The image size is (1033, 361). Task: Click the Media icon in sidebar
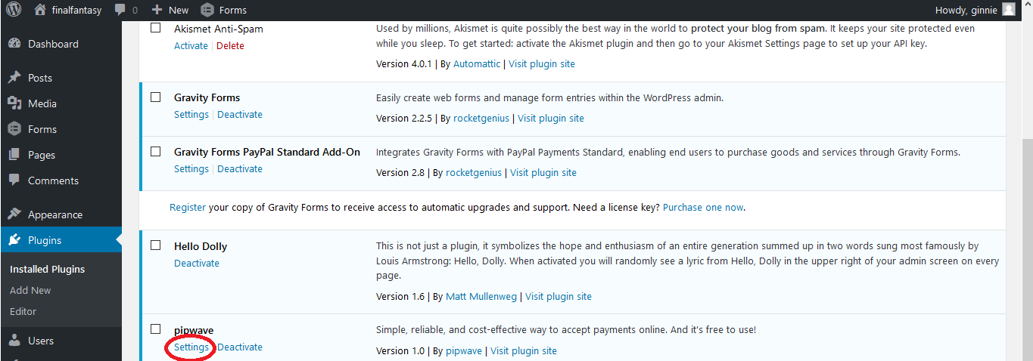click(x=14, y=103)
